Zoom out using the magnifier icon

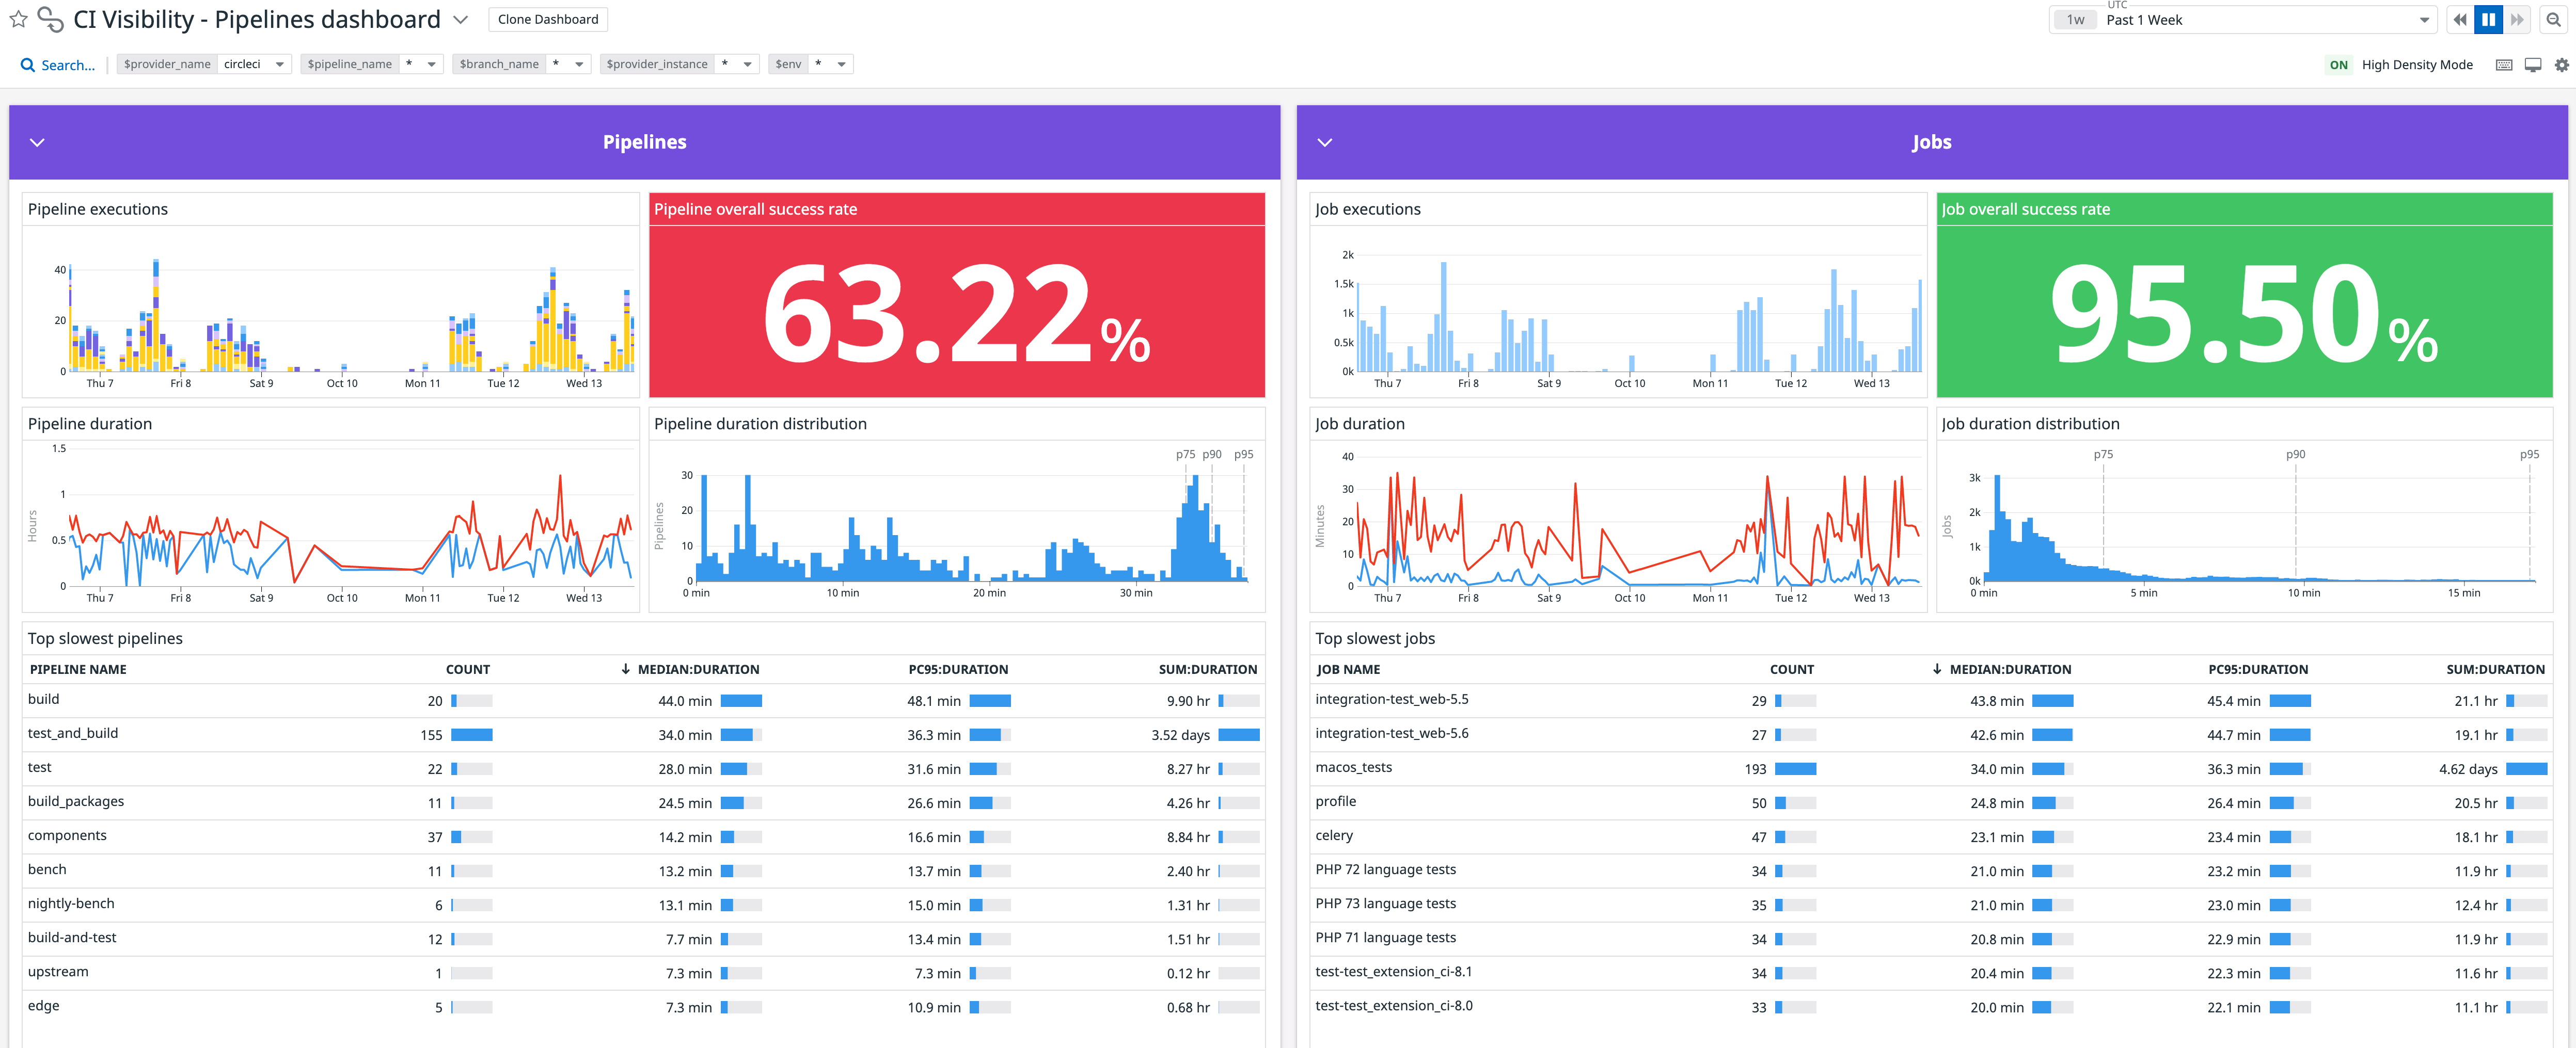(2554, 19)
